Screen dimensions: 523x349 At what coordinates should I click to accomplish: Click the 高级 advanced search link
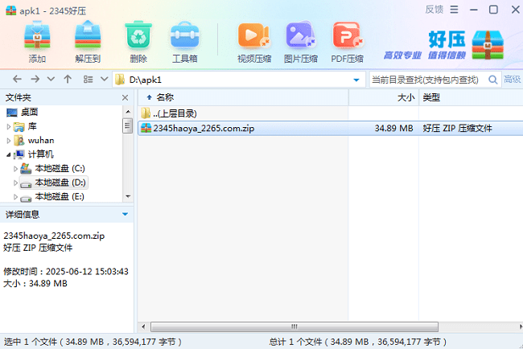pos(512,80)
